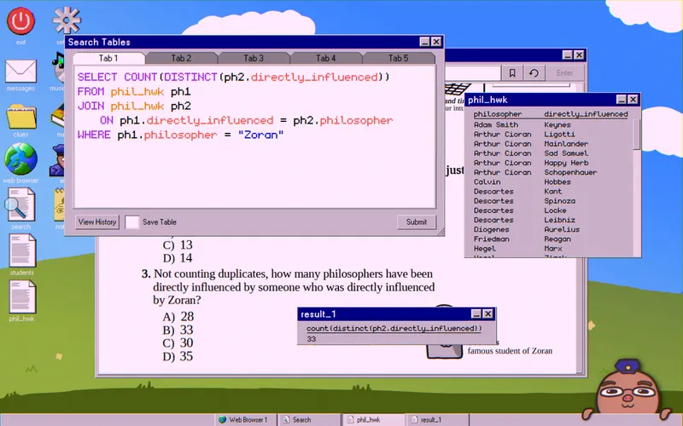Click the philosopher column header

[498, 114]
